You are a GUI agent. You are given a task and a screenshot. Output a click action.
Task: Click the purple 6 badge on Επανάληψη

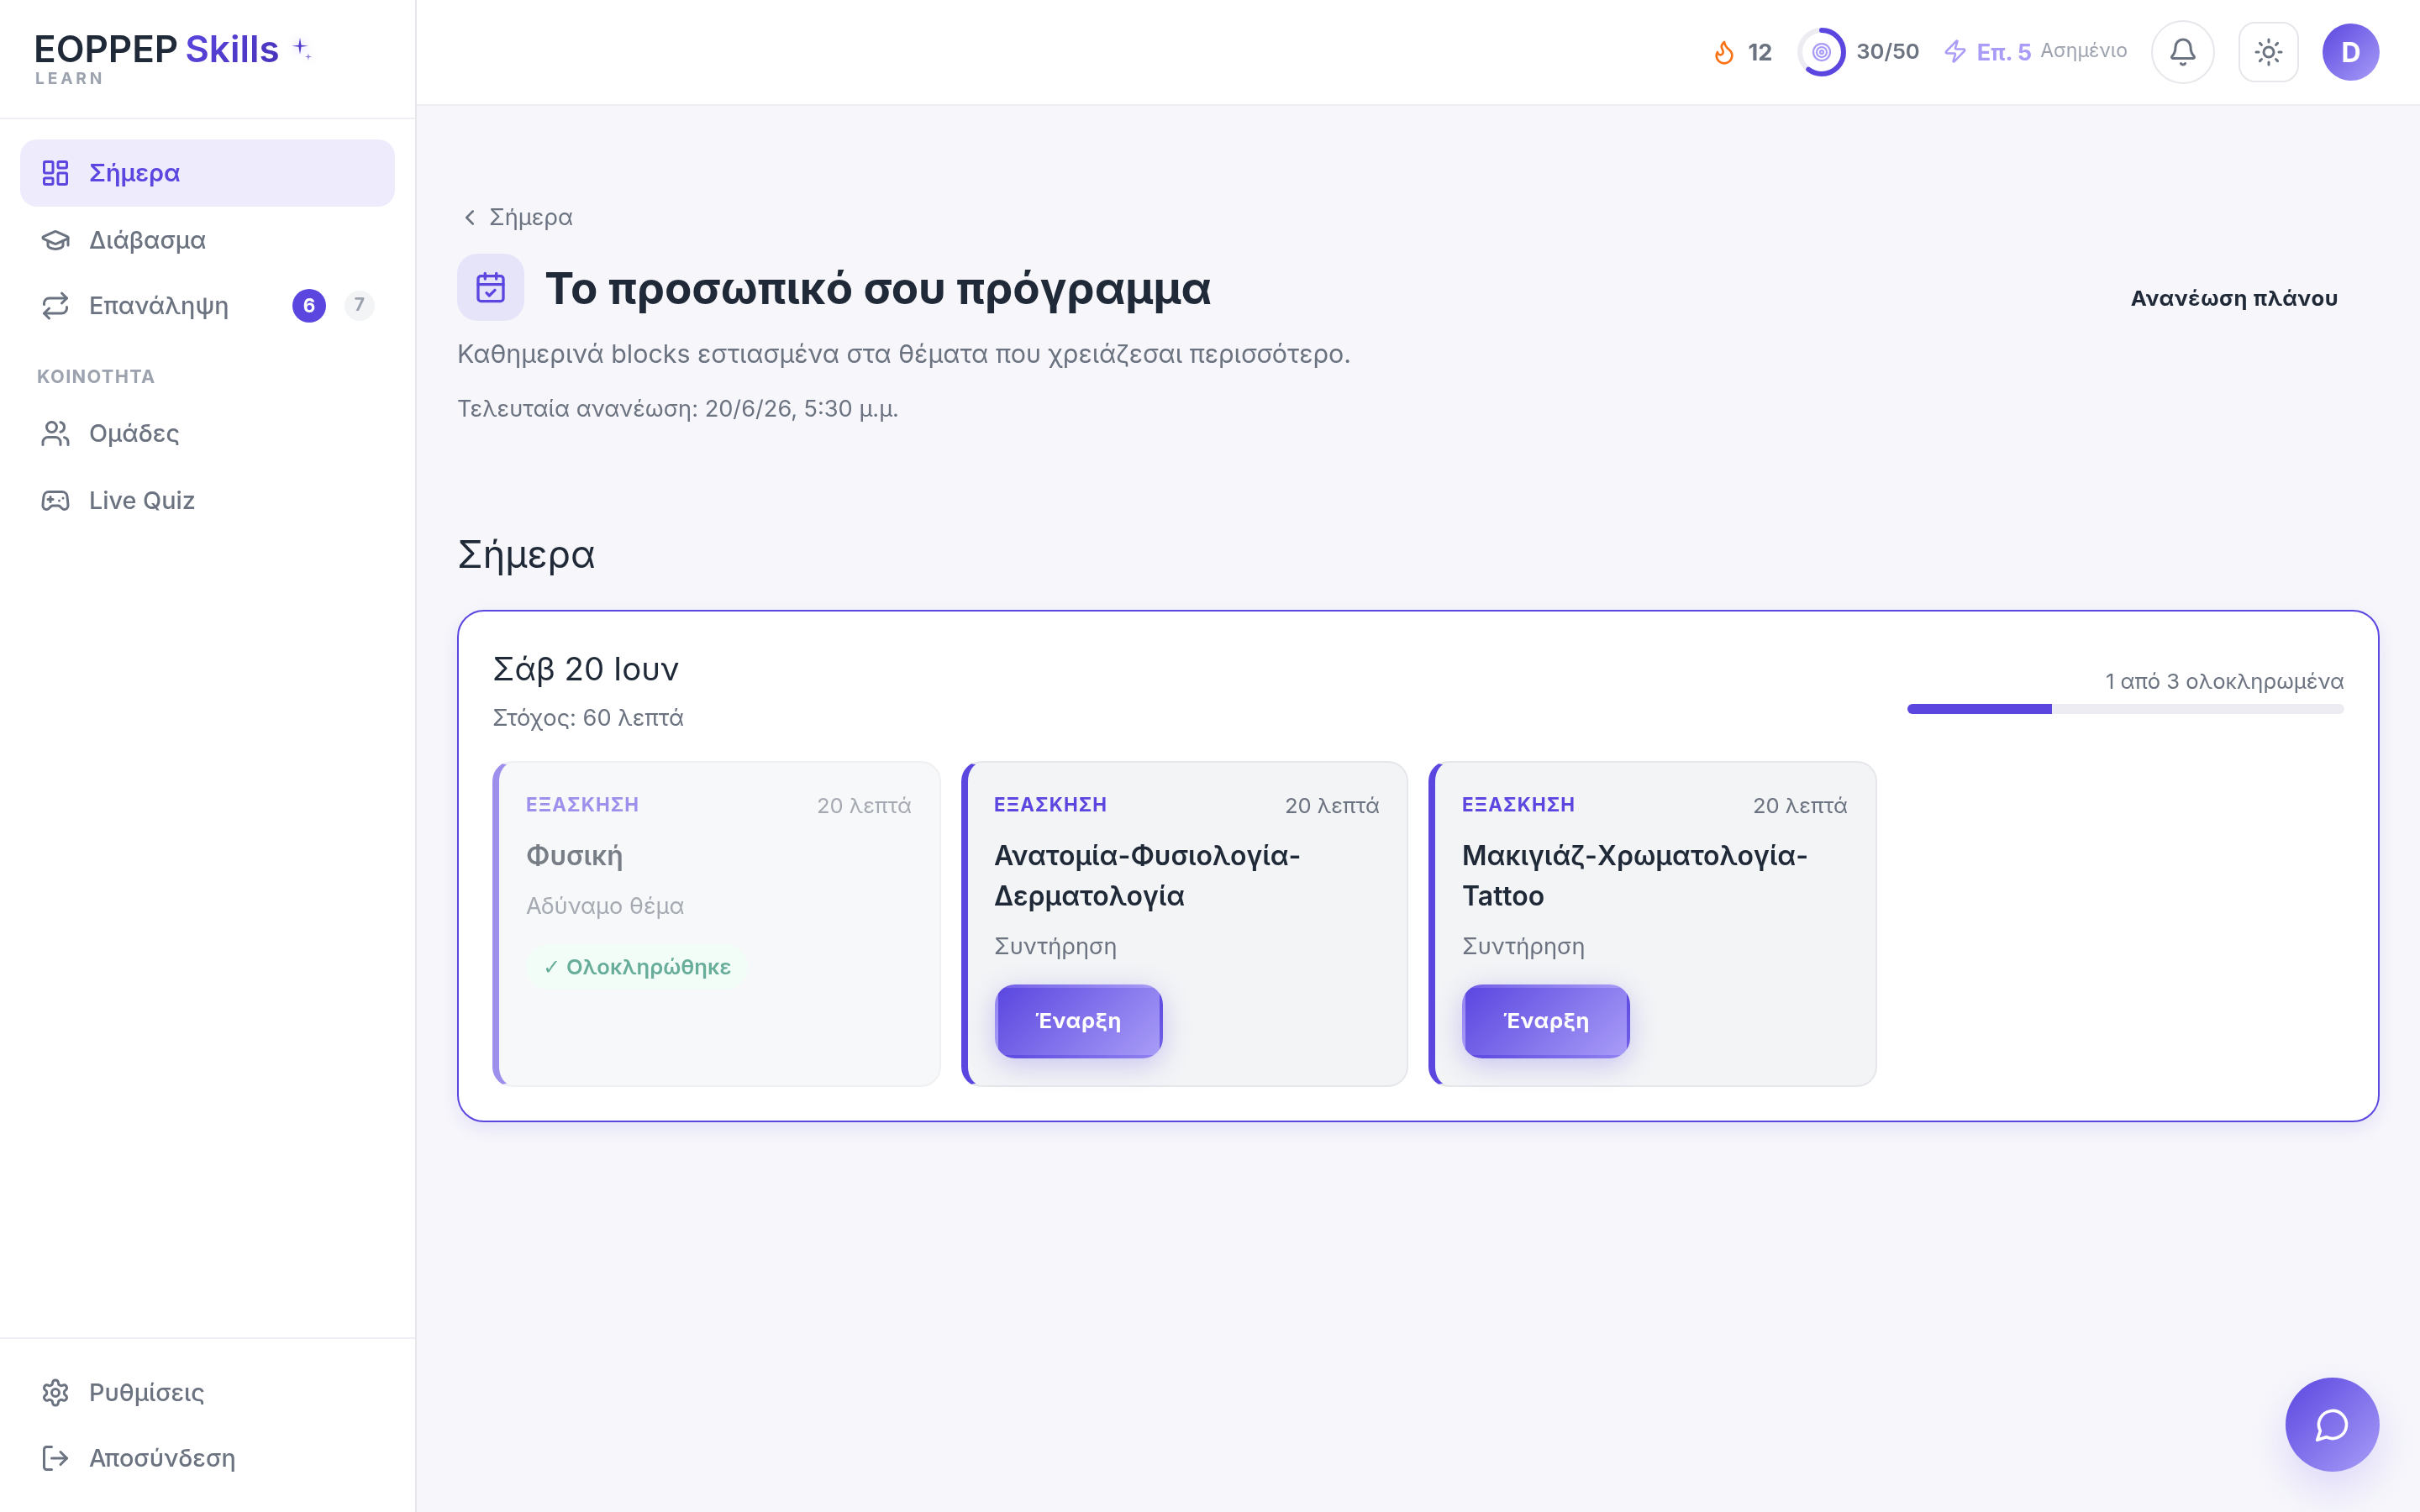[x=309, y=306]
